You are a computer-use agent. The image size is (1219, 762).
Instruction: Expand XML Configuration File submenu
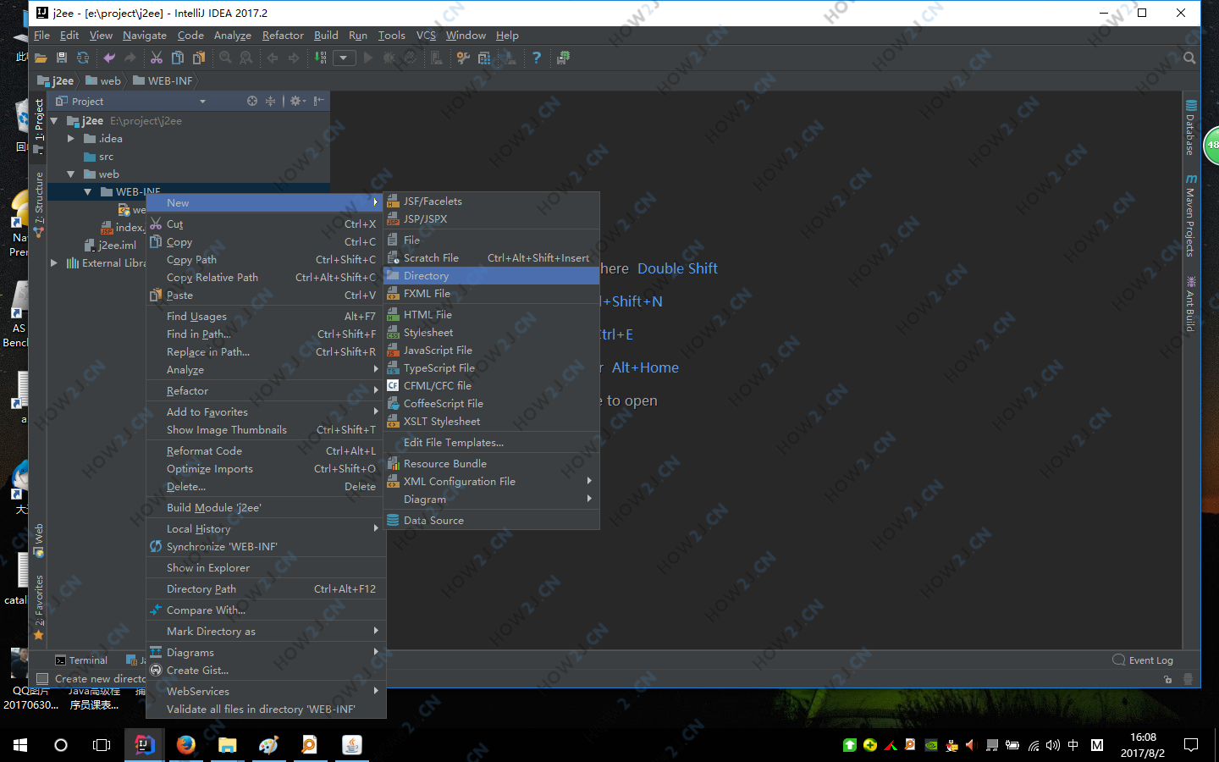coord(492,482)
